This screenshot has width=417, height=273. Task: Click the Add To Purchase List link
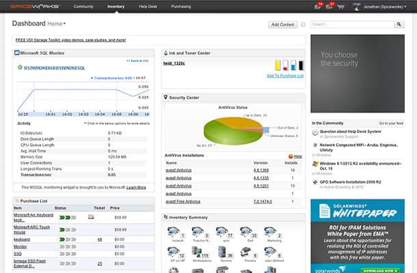click(x=285, y=76)
